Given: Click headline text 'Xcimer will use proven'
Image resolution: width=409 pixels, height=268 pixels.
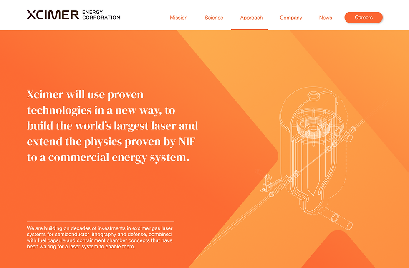Looking at the screenshot, I should [85, 94].
